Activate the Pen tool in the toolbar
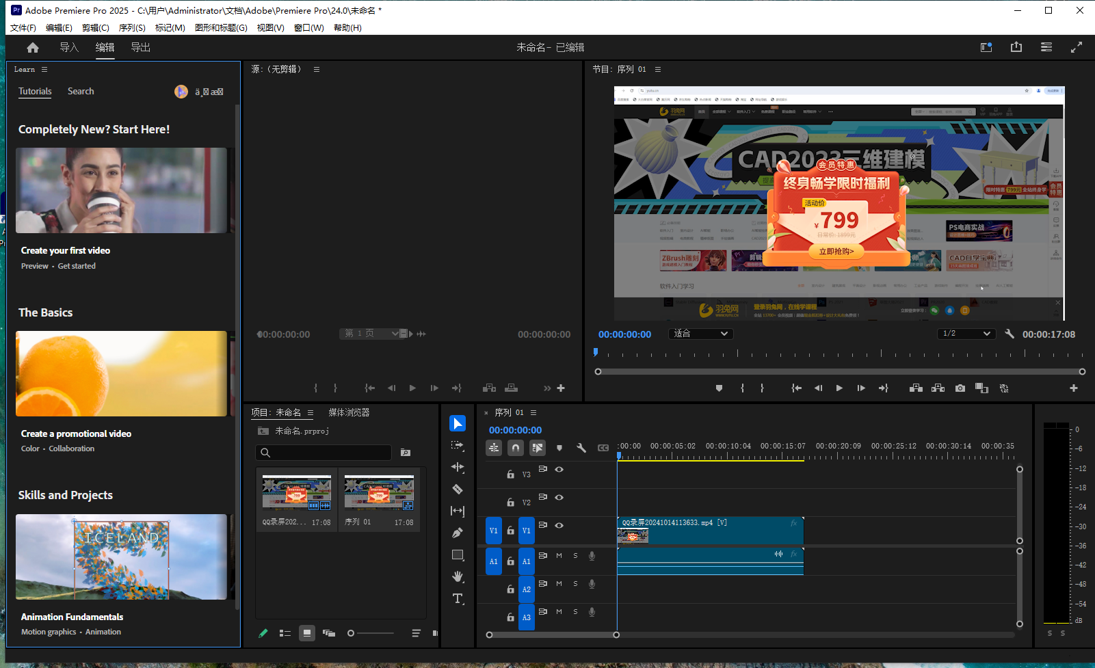 click(458, 532)
